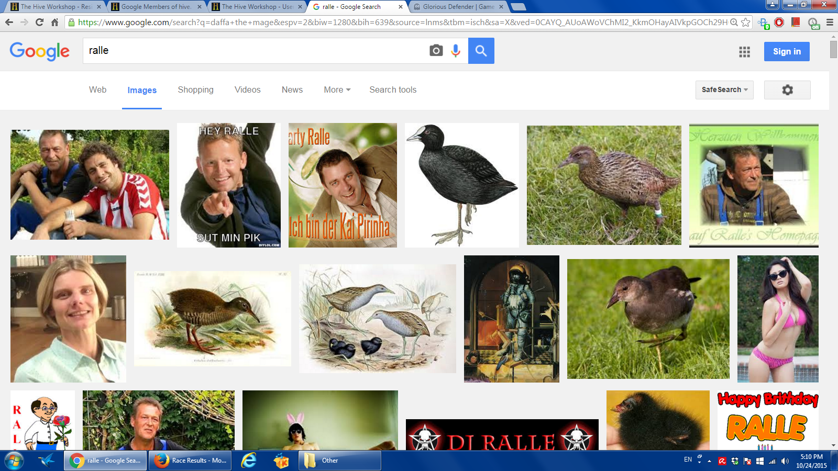This screenshot has width=838, height=471.
Task: Open the two men in garden photo
Action: click(90, 185)
